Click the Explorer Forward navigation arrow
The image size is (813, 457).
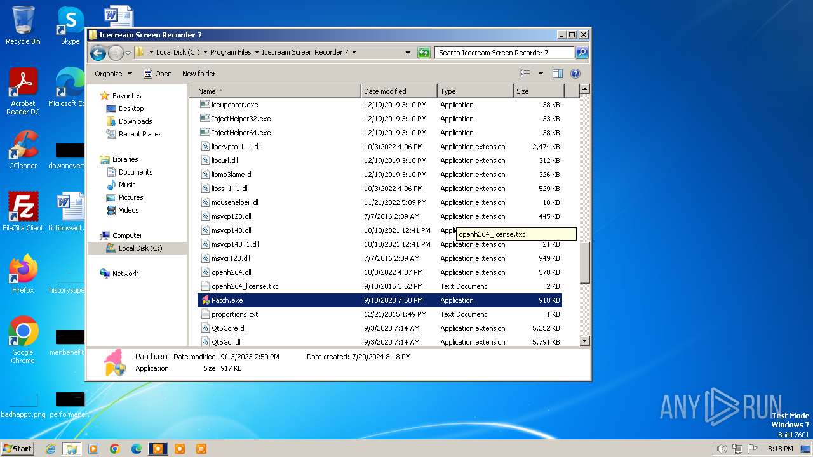click(x=116, y=53)
